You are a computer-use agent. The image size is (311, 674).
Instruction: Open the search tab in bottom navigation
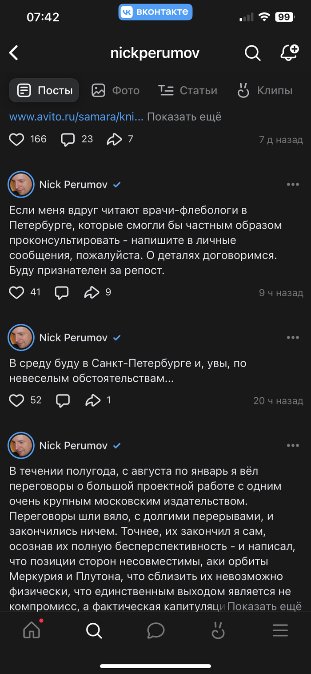click(94, 630)
